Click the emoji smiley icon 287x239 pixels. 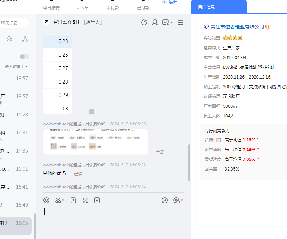[47, 200]
